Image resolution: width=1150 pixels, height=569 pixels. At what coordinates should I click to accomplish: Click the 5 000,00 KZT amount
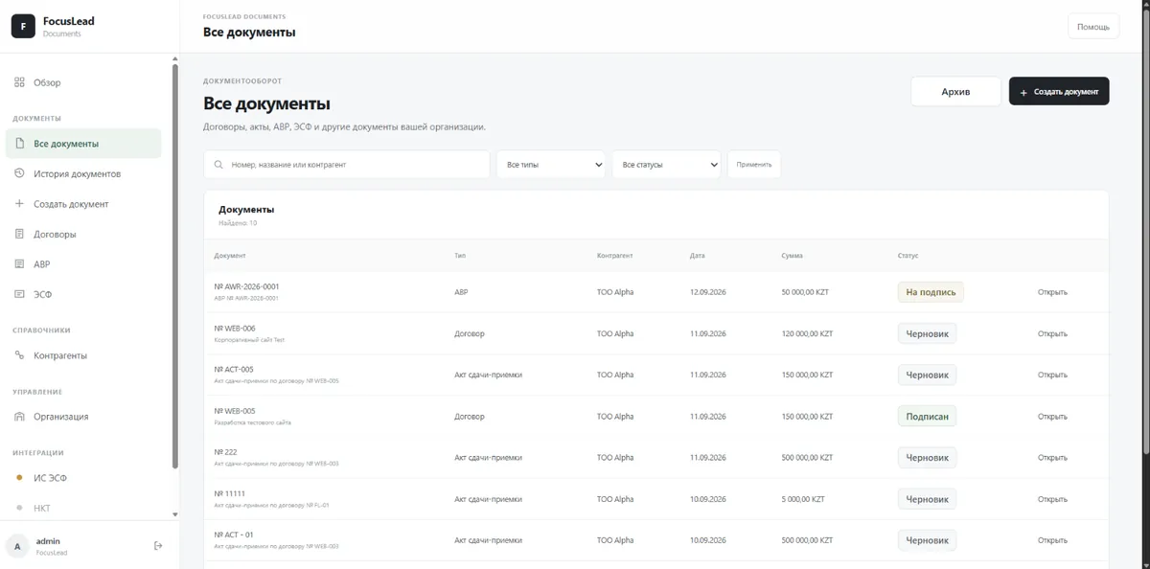[803, 499]
